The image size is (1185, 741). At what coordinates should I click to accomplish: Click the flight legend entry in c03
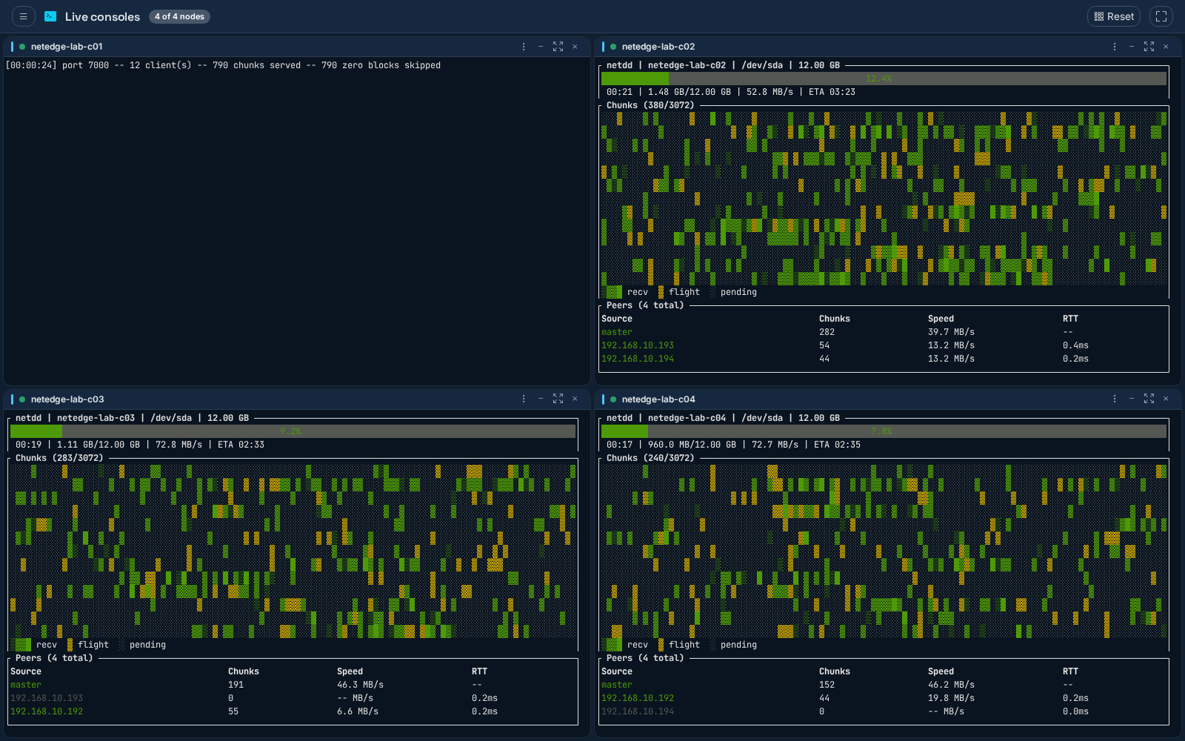[88, 645]
